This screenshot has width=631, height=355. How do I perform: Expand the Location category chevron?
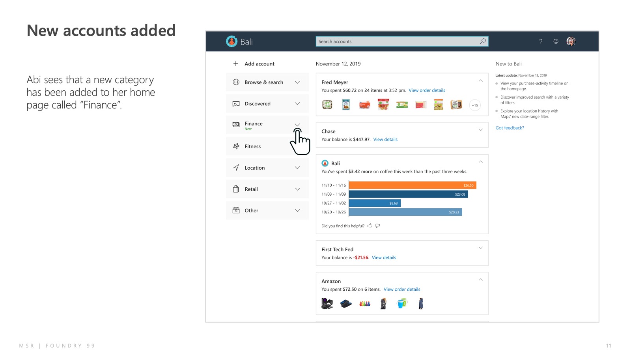tap(297, 168)
